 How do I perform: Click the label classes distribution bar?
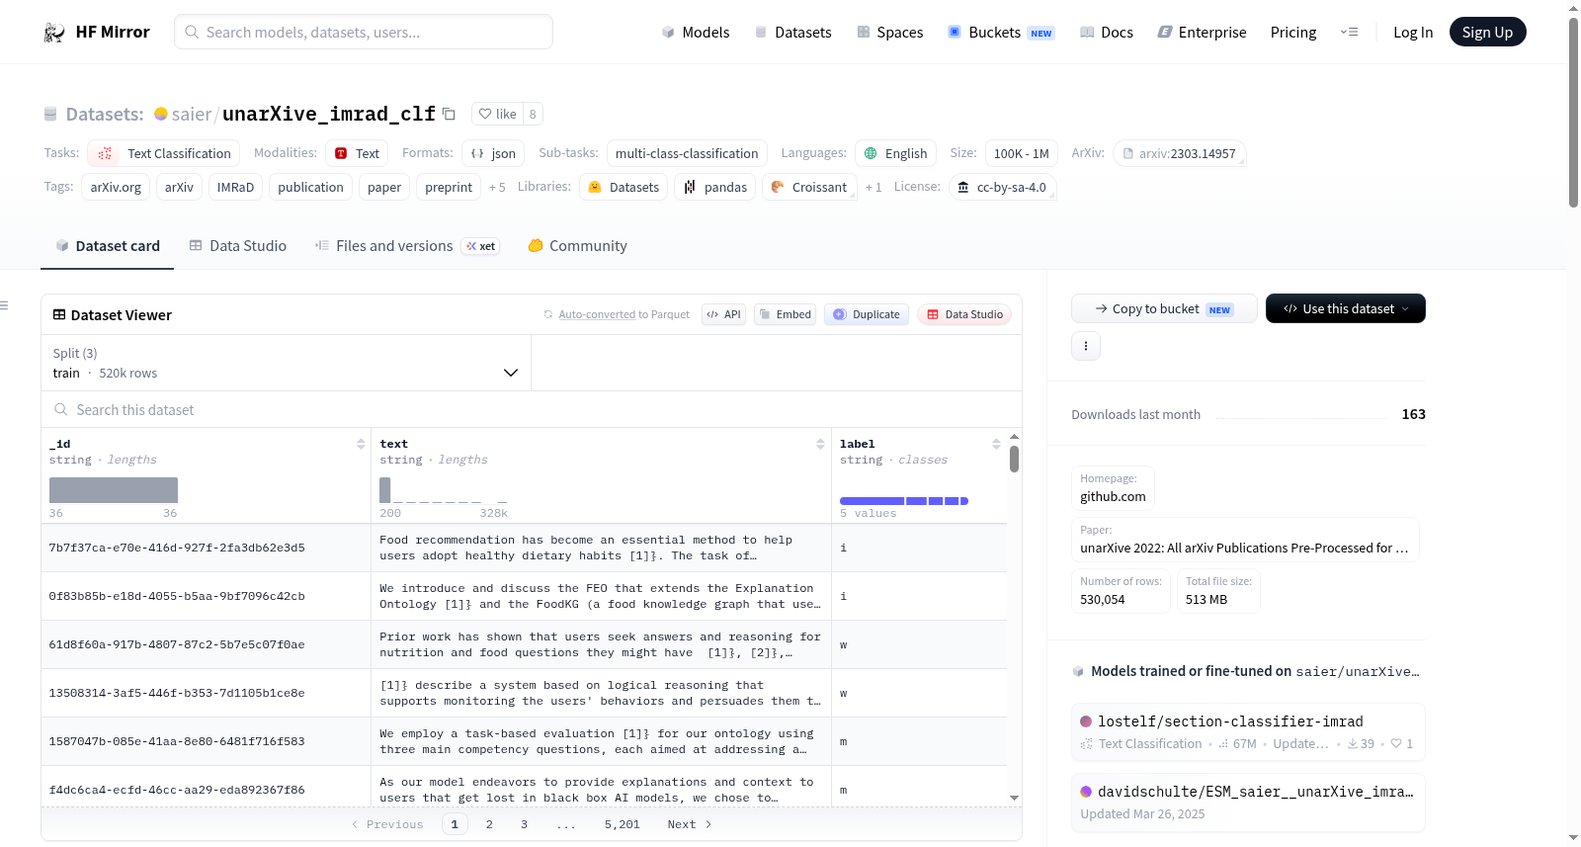click(x=904, y=501)
